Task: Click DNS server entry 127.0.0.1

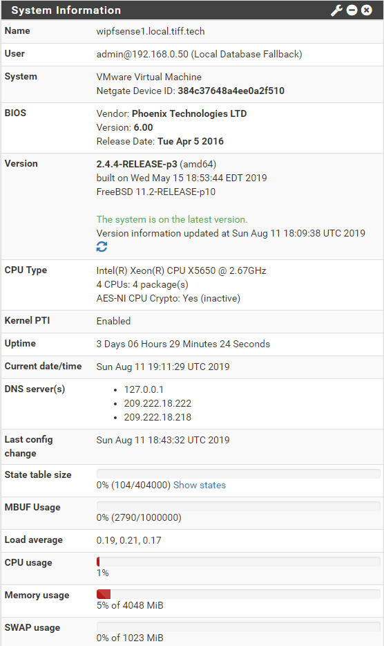Action: (144, 389)
